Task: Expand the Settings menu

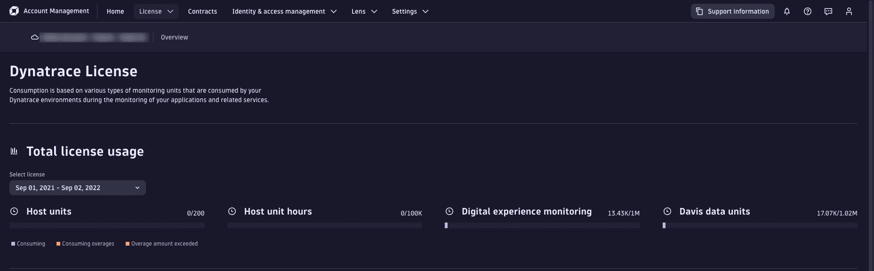Action: 410,11
